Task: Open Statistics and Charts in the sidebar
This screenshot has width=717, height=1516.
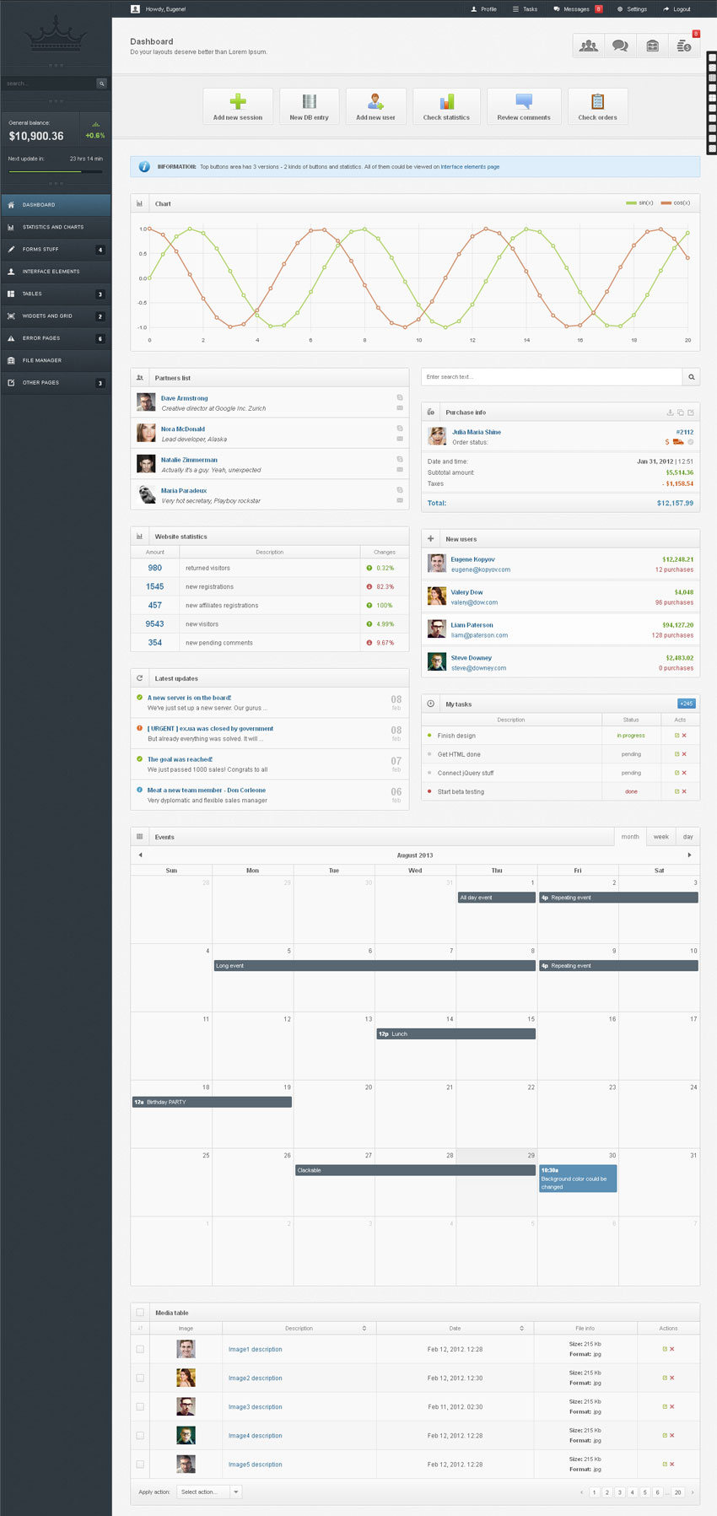Action: [56, 227]
